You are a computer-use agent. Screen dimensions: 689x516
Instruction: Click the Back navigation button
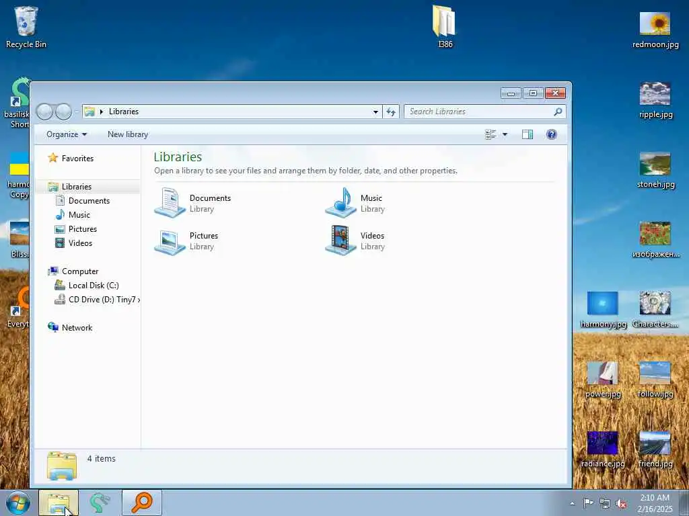[44, 112]
